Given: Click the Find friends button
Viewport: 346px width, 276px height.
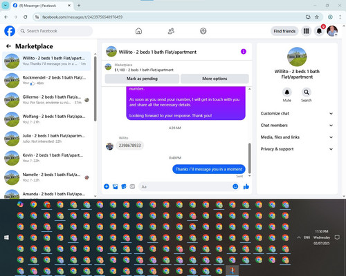Looking at the screenshot, I should point(284,31).
